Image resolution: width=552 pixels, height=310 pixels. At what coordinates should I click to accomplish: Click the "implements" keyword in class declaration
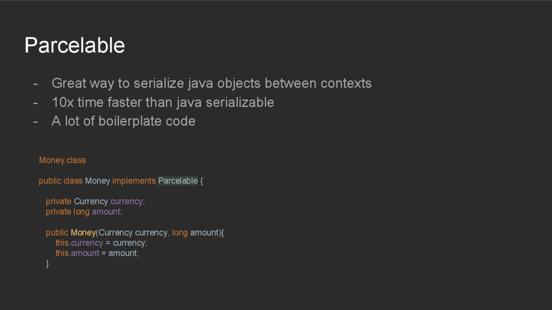134,181
